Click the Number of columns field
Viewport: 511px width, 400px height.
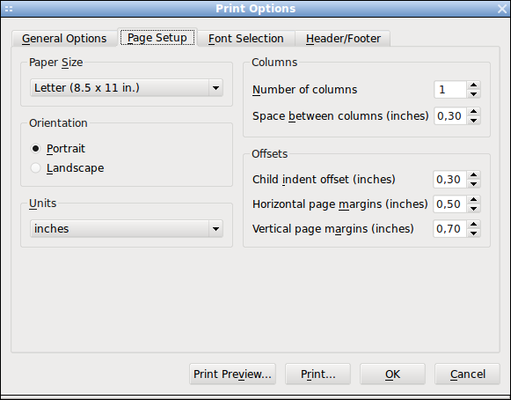click(450, 90)
